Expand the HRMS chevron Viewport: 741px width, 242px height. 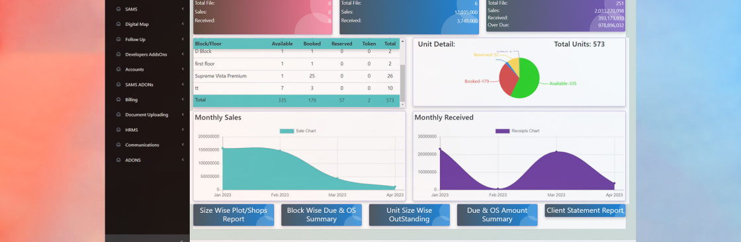click(183, 130)
